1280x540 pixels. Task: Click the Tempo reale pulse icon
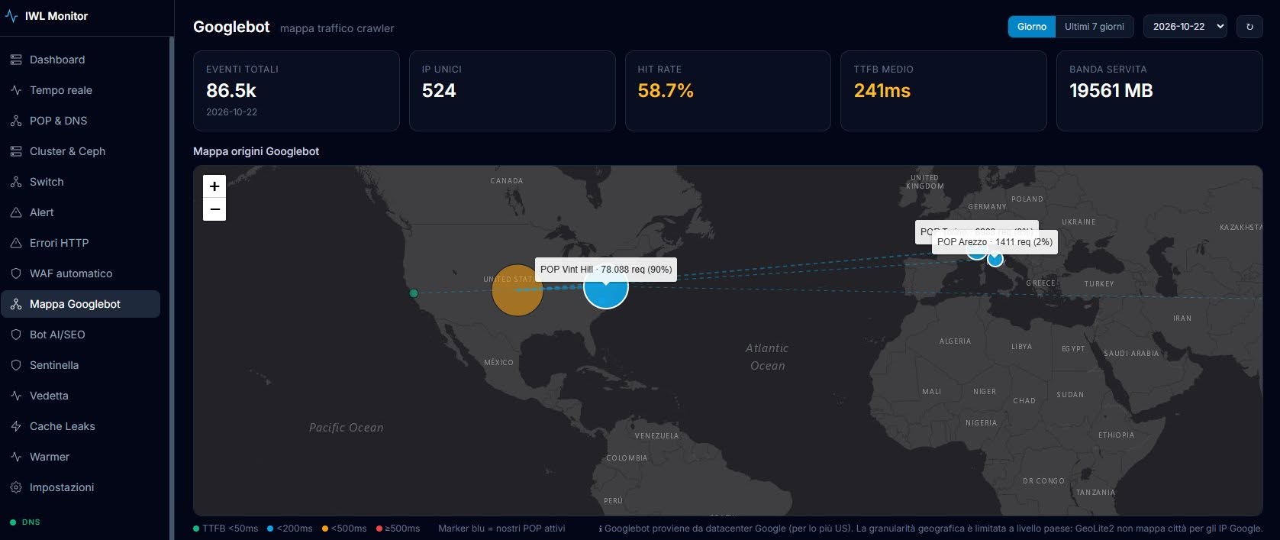coord(16,90)
